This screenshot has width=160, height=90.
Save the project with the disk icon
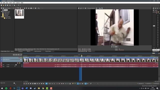tap(5, 5)
